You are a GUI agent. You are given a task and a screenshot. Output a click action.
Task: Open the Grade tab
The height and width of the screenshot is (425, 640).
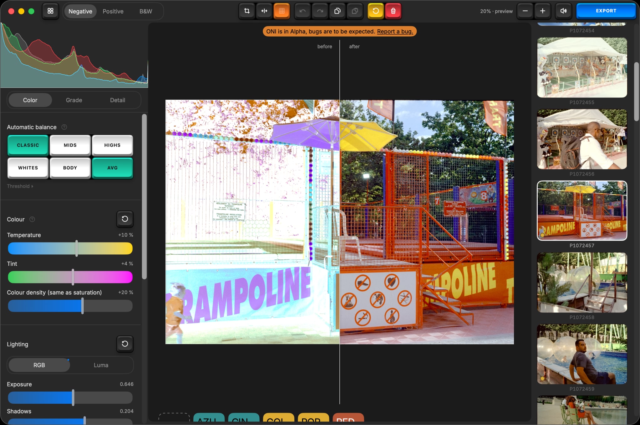74,100
